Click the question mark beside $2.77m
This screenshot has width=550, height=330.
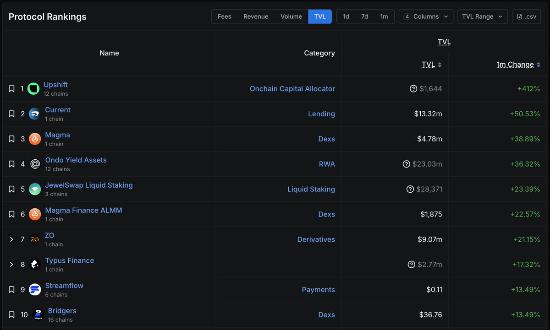pyautogui.click(x=411, y=265)
